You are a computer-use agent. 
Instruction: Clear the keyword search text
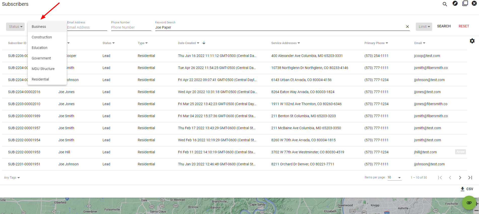coord(408,27)
